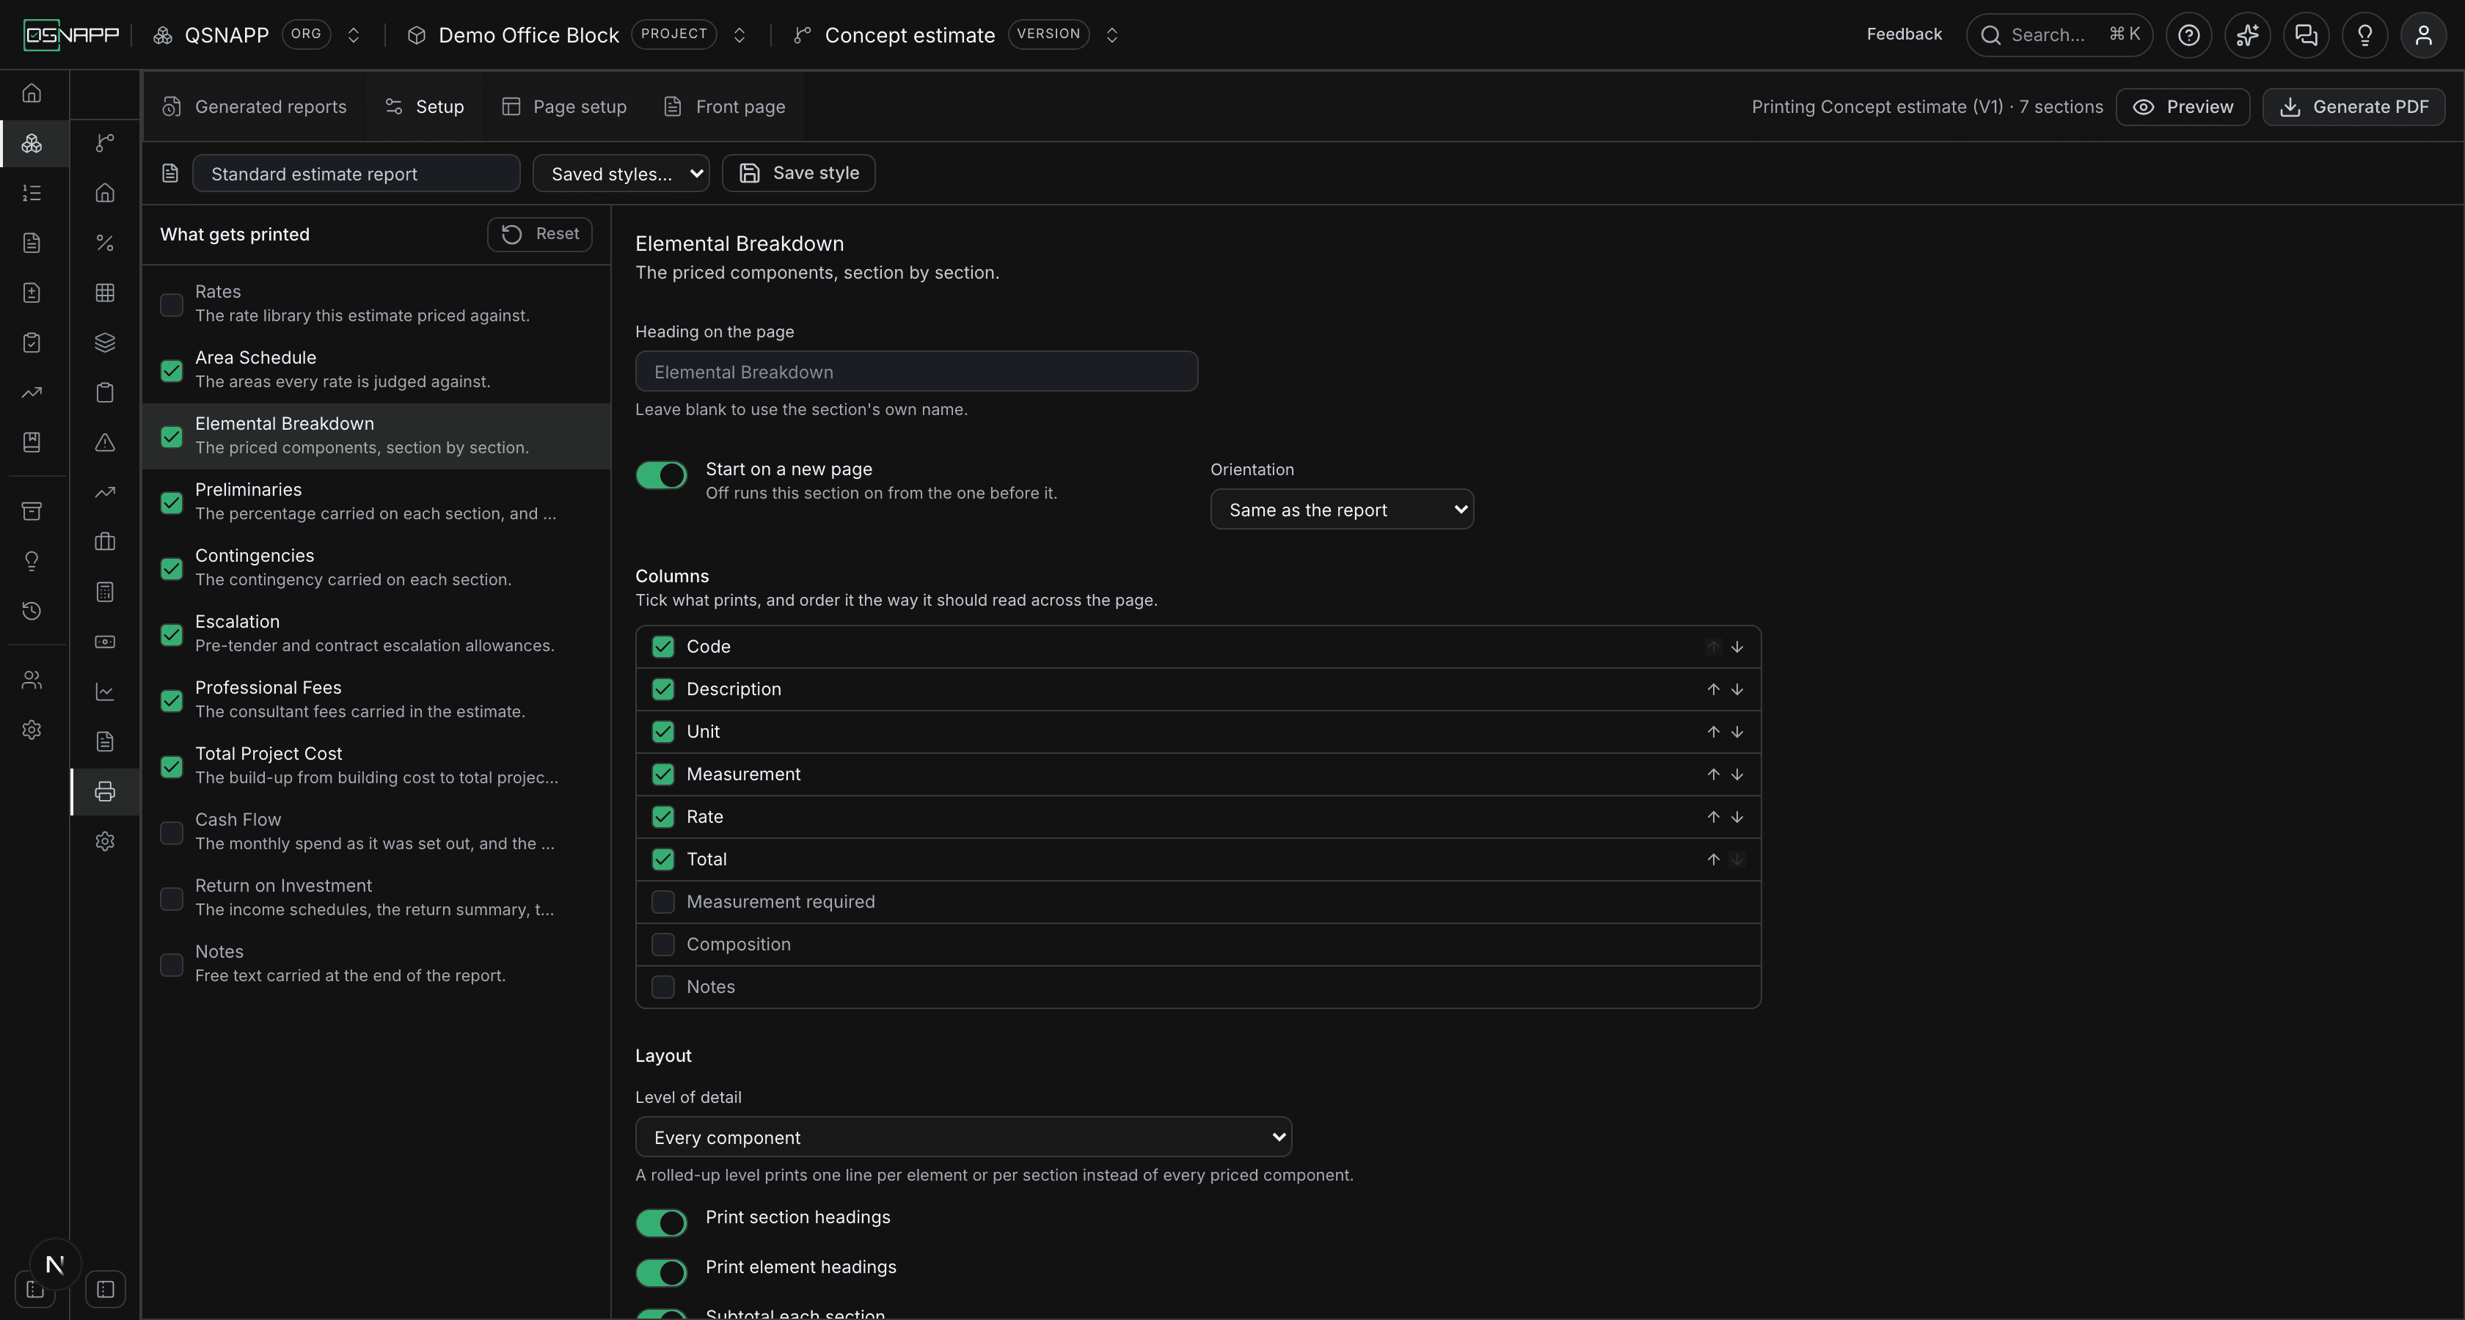Switch to the Generated reports tab

254,106
